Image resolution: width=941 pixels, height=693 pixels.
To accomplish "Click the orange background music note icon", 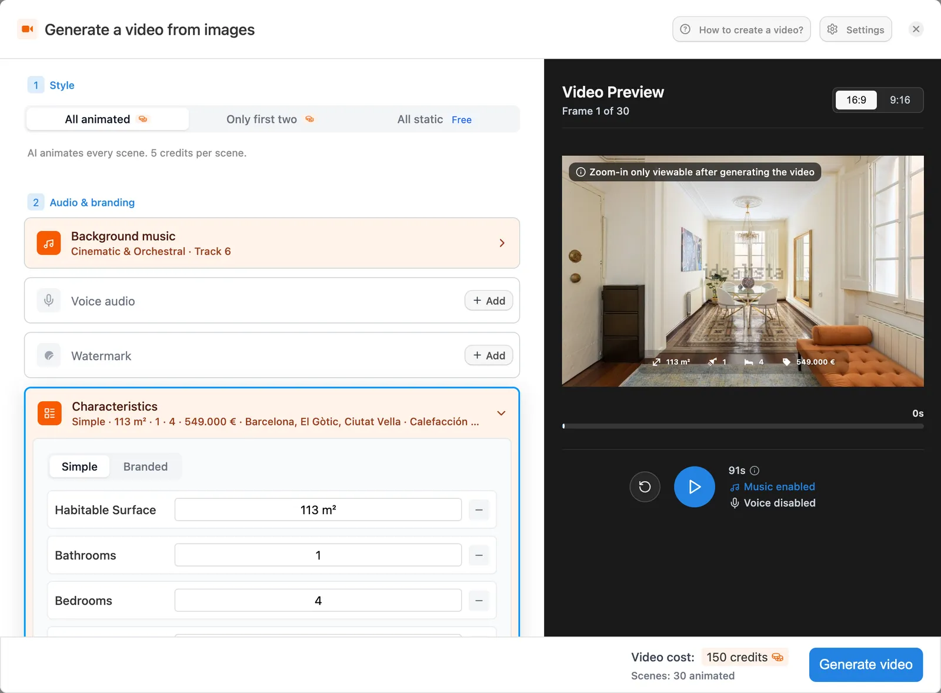I will (49, 243).
